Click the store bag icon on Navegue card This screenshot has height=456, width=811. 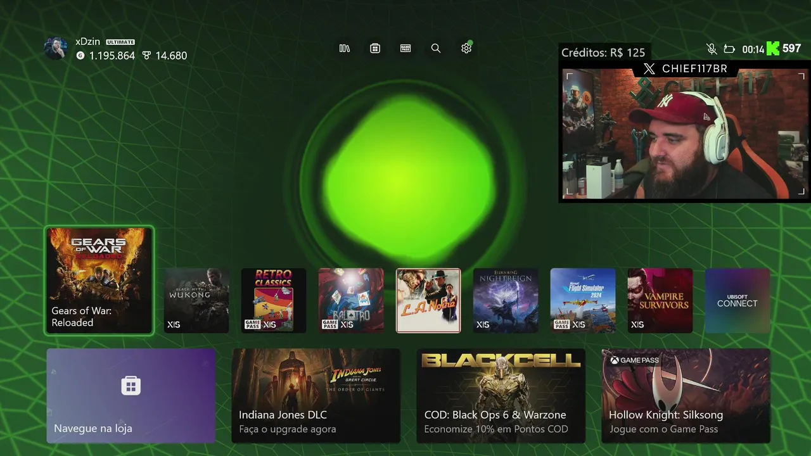click(x=131, y=386)
